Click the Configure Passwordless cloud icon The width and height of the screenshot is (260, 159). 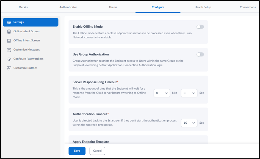click(x=9, y=59)
